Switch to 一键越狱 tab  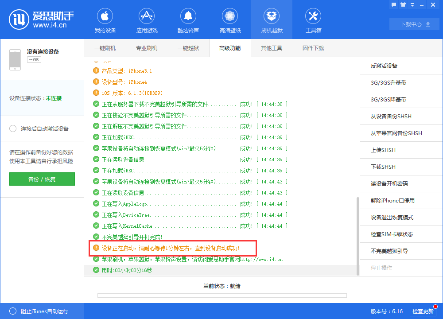(188, 48)
